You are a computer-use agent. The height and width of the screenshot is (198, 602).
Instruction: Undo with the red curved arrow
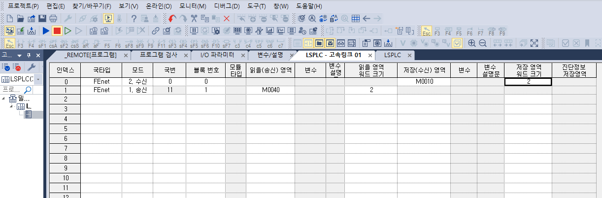click(171, 19)
